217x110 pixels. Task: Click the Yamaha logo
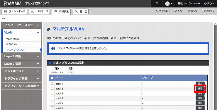12,4
